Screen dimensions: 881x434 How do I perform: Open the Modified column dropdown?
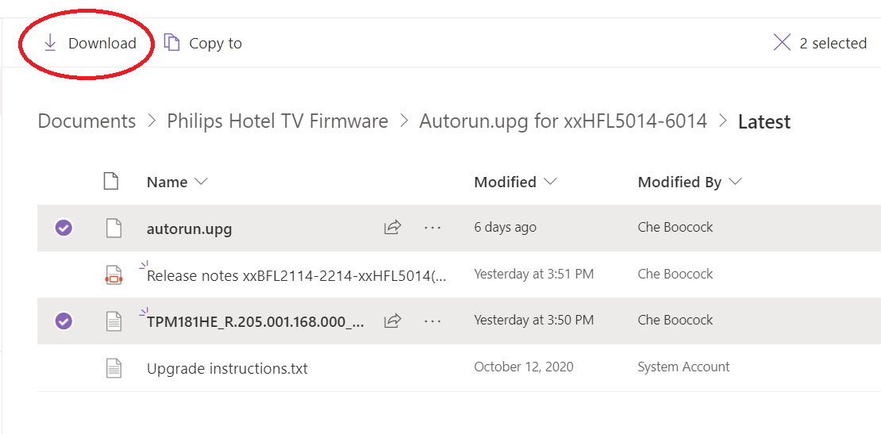(x=550, y=182)
